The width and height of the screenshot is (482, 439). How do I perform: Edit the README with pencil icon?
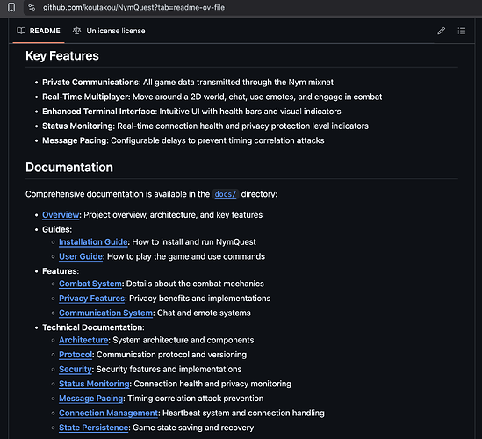coord(441,31)
